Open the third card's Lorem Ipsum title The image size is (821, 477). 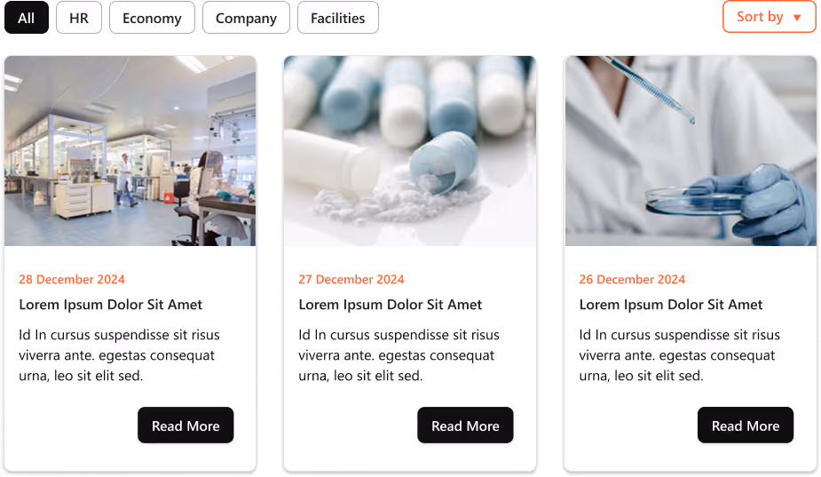pyautogui.click(x=671, y=305)
